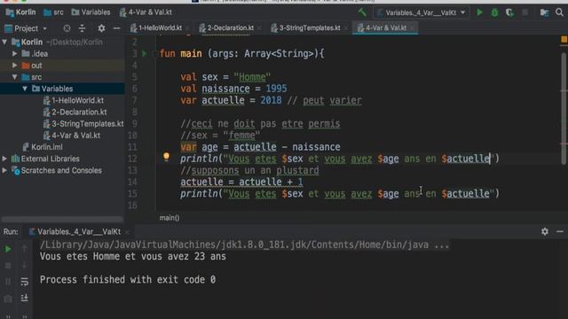The image size is (568, 319).
Task: Click the yellow intention lightbulb icon
Action: (166, 157)
